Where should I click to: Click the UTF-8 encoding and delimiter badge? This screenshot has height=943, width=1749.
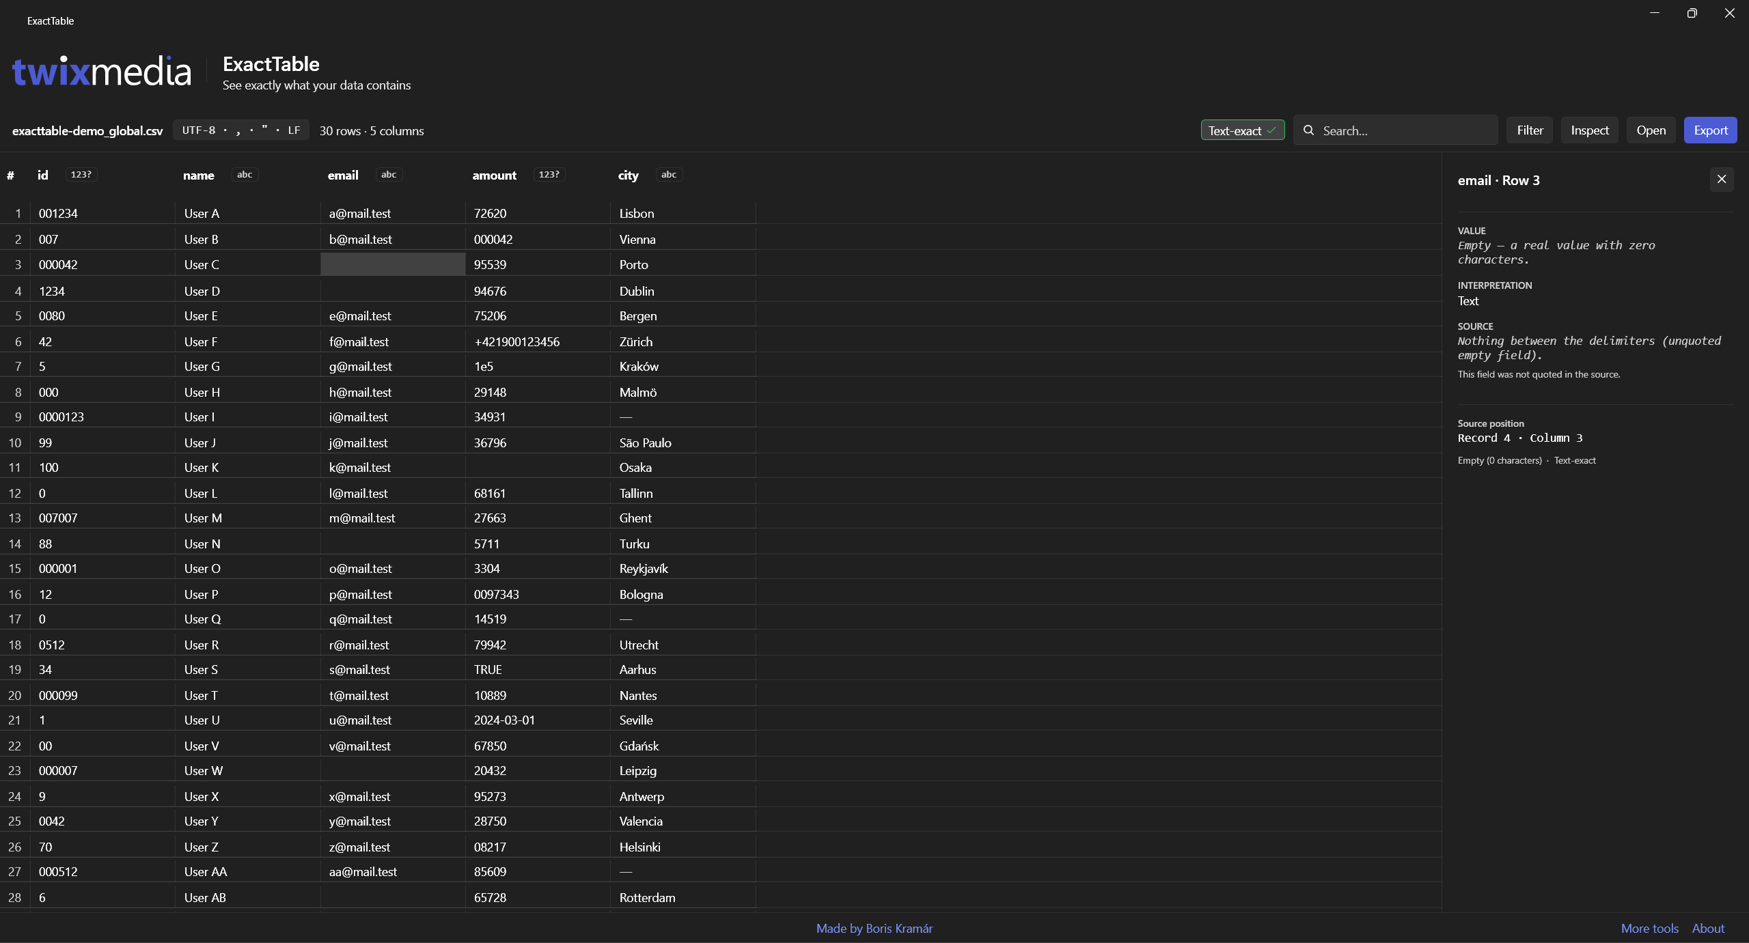click(x=240, y=130)
